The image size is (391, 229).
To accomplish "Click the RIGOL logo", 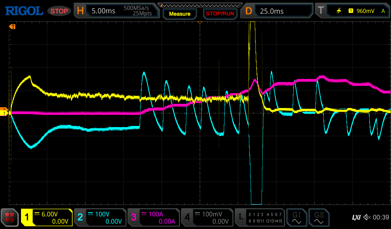I will (x=24, y=11).
